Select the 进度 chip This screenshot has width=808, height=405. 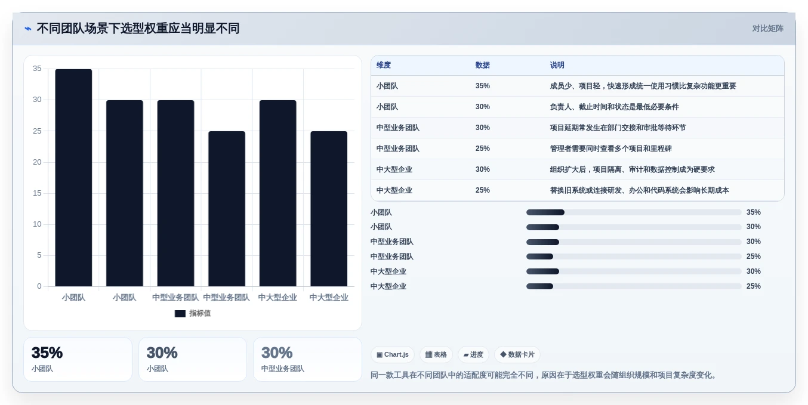[473, 355]
